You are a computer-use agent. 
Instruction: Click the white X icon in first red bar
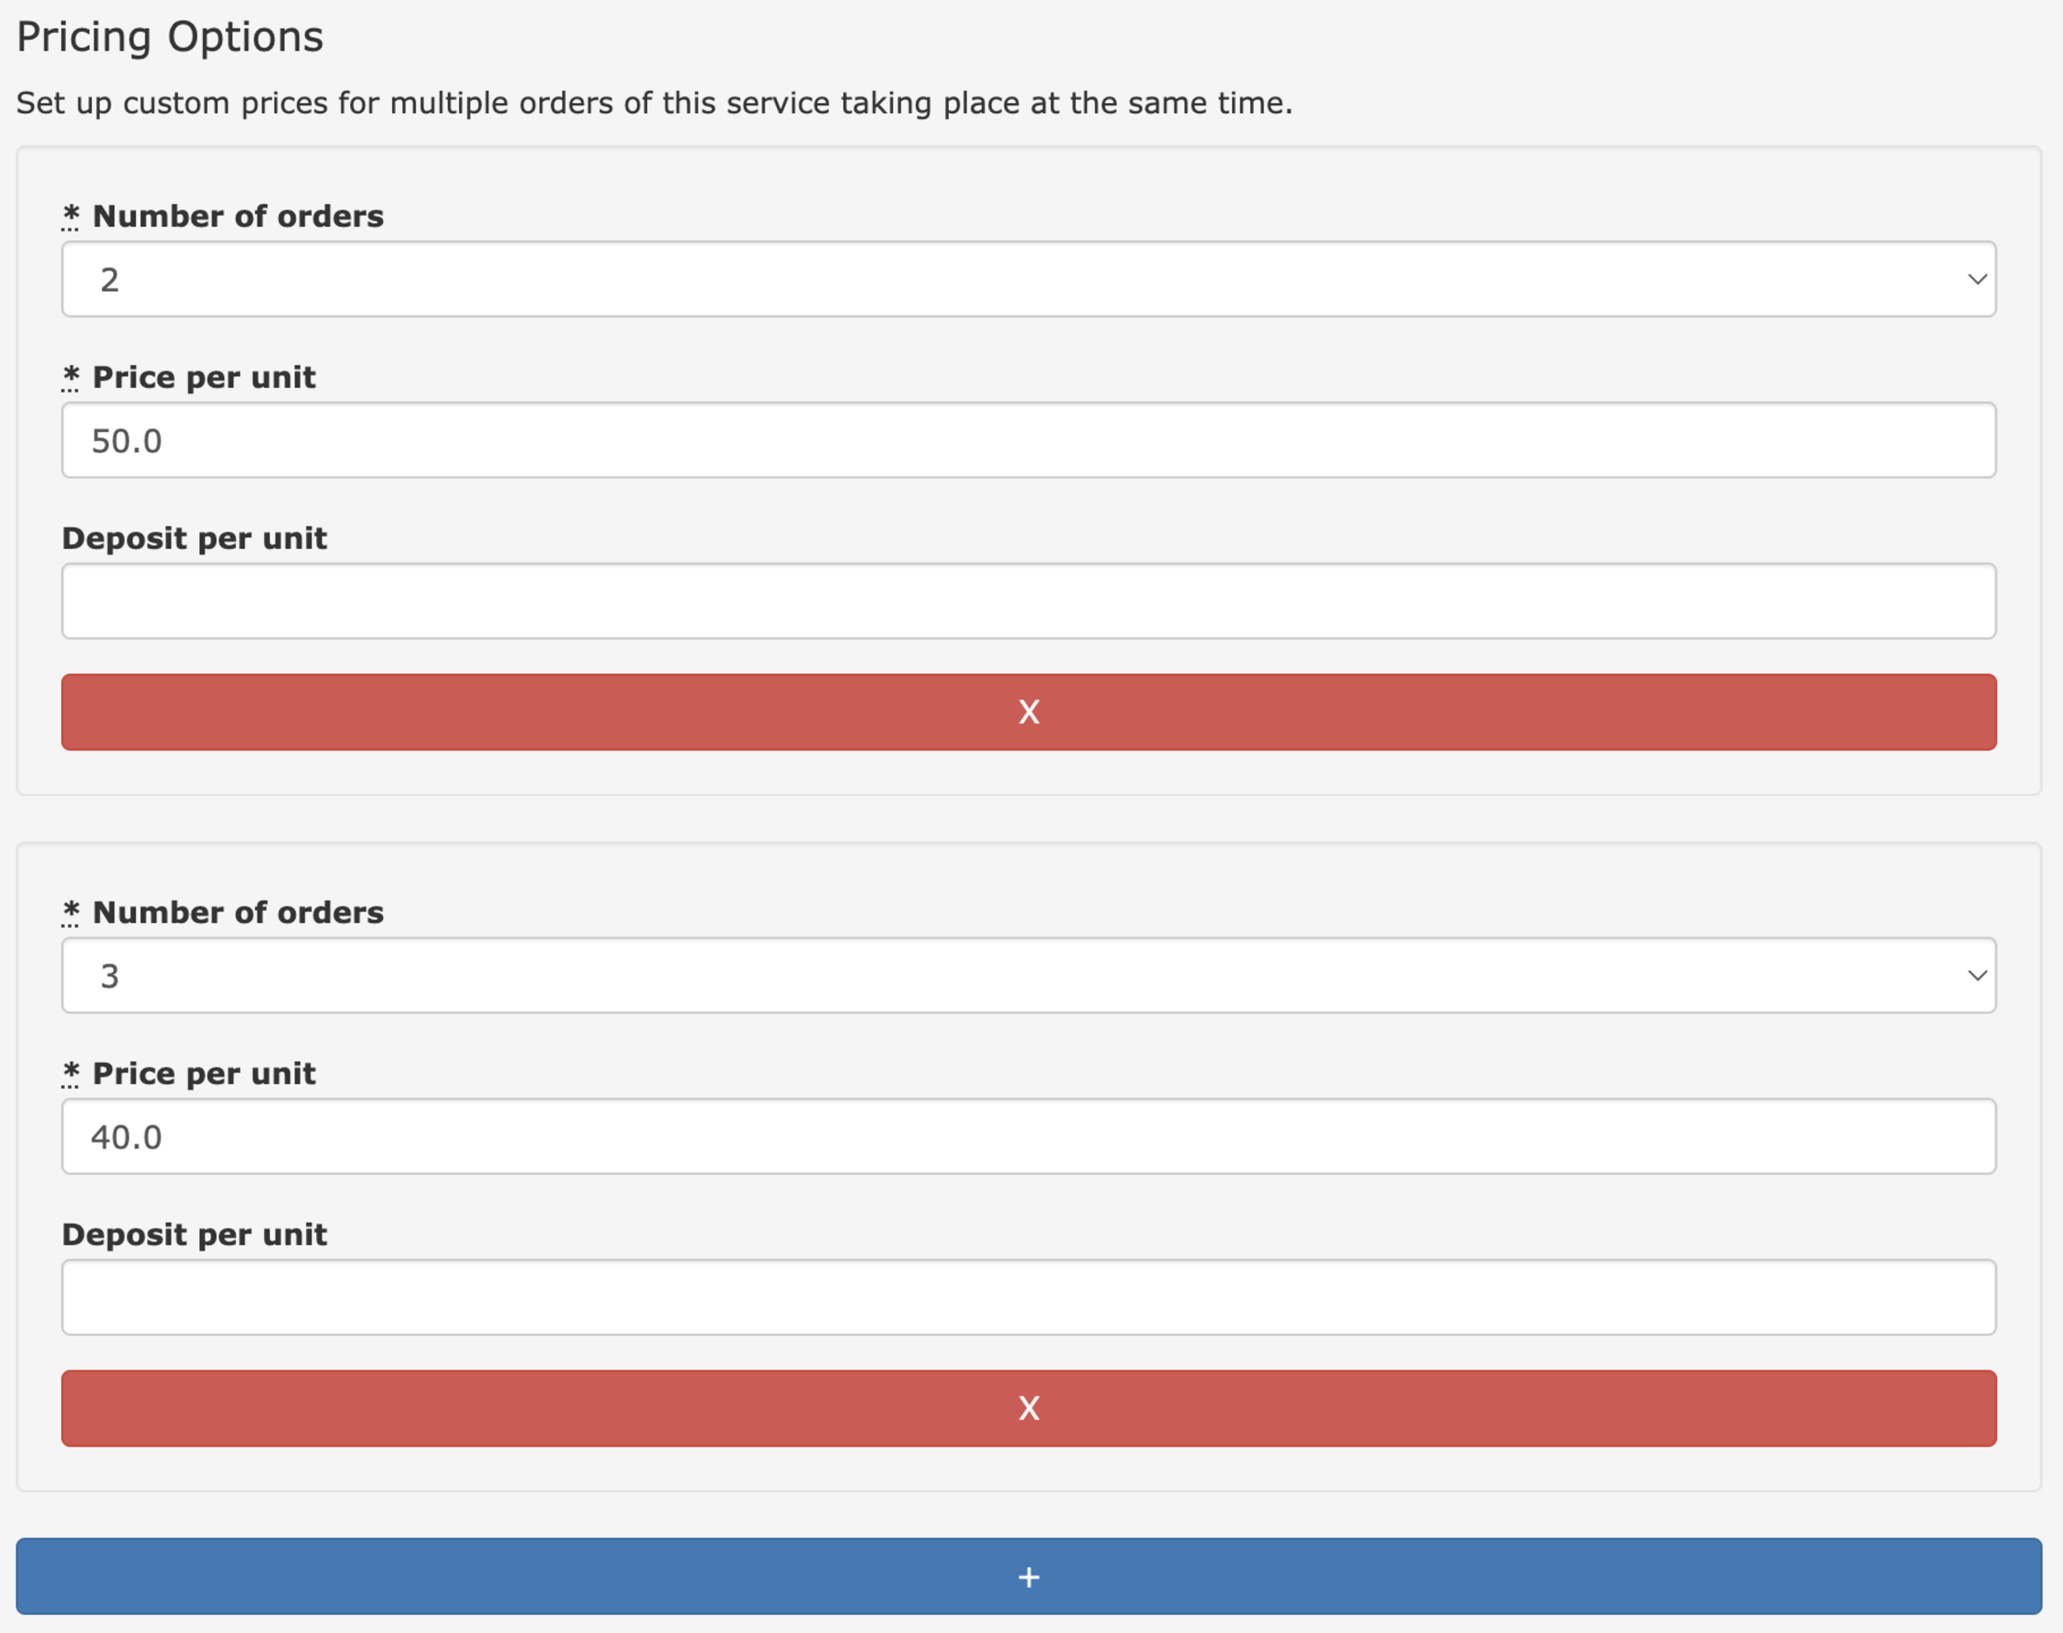pyautogui.click(x=1028, y=712)
